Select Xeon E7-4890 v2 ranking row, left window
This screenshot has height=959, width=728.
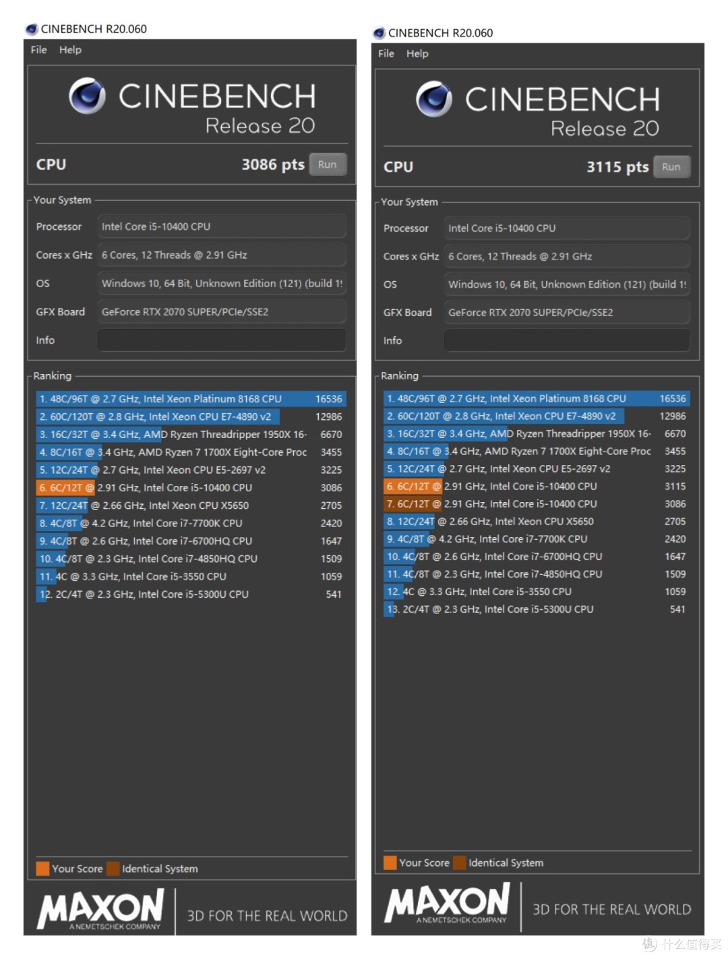click(191, 416)
